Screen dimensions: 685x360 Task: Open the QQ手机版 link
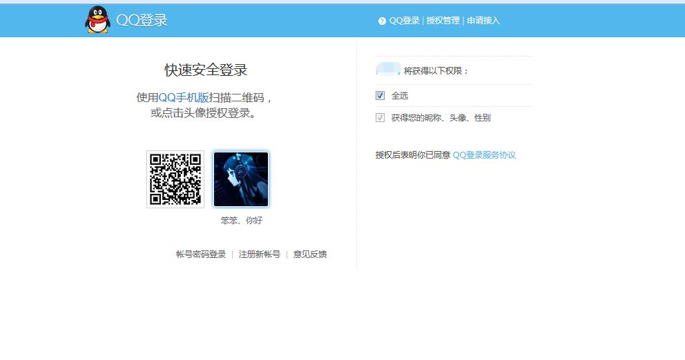(184, 98)
